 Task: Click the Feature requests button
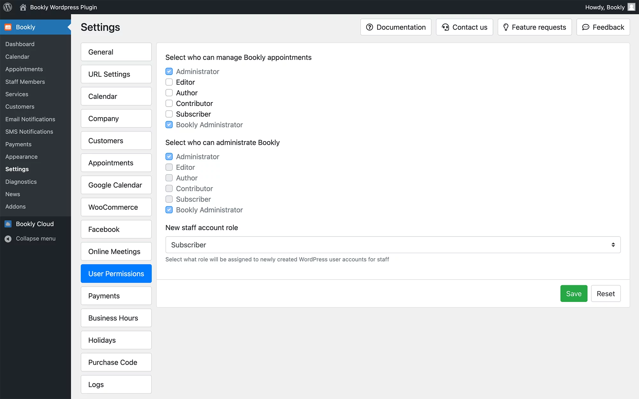[535, 27]
